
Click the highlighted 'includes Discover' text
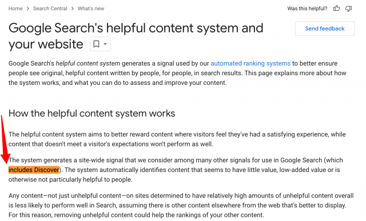coord(34,170)
